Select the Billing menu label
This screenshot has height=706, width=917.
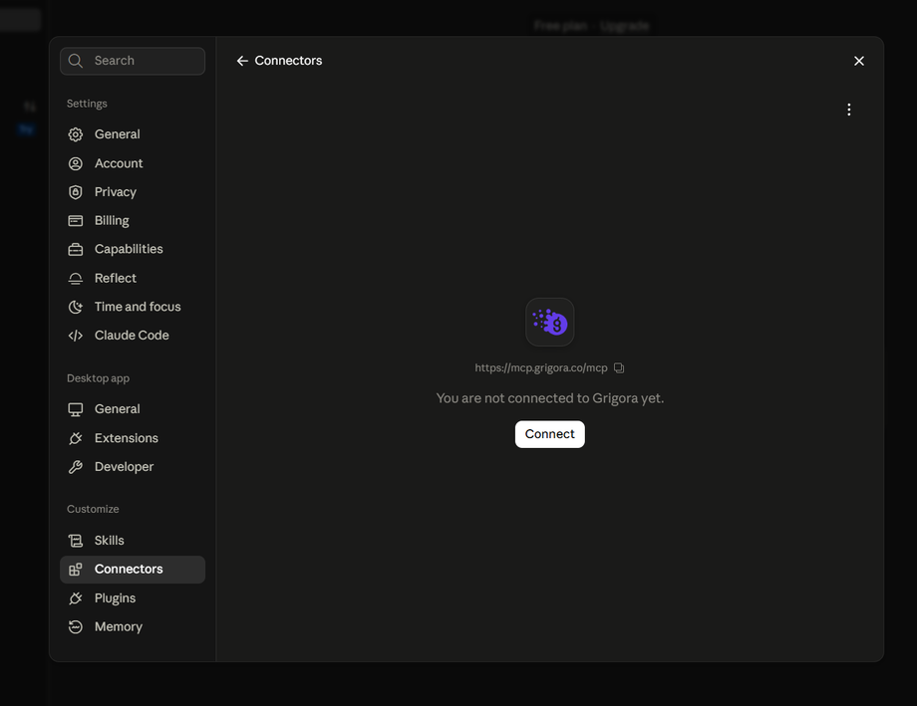click(x=112, y=221)
